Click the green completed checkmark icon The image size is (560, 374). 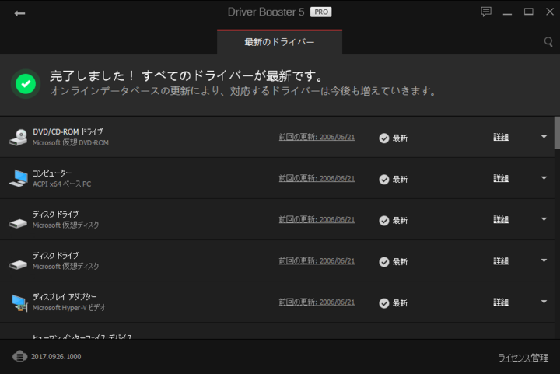coord(26,84)
